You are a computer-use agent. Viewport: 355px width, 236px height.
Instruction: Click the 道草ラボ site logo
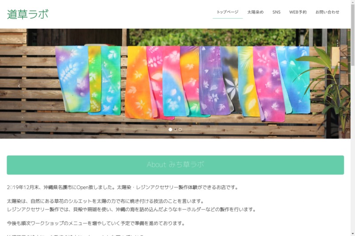click(x=28, y=14)
